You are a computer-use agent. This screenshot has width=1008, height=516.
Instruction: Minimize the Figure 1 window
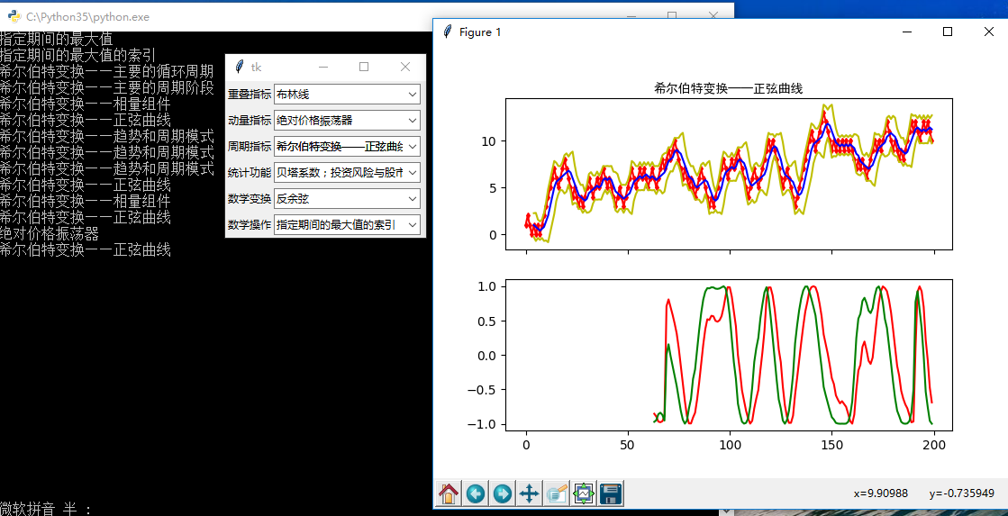coord(907,32)
